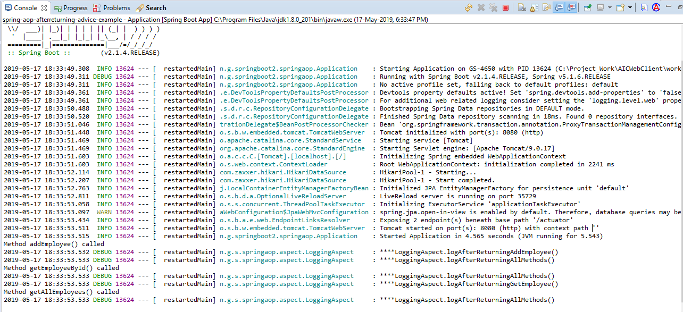
Task: Click 'o.s.b.d.a.OptionalLiveReloadServer' logger name
Action: click(282, 196)
